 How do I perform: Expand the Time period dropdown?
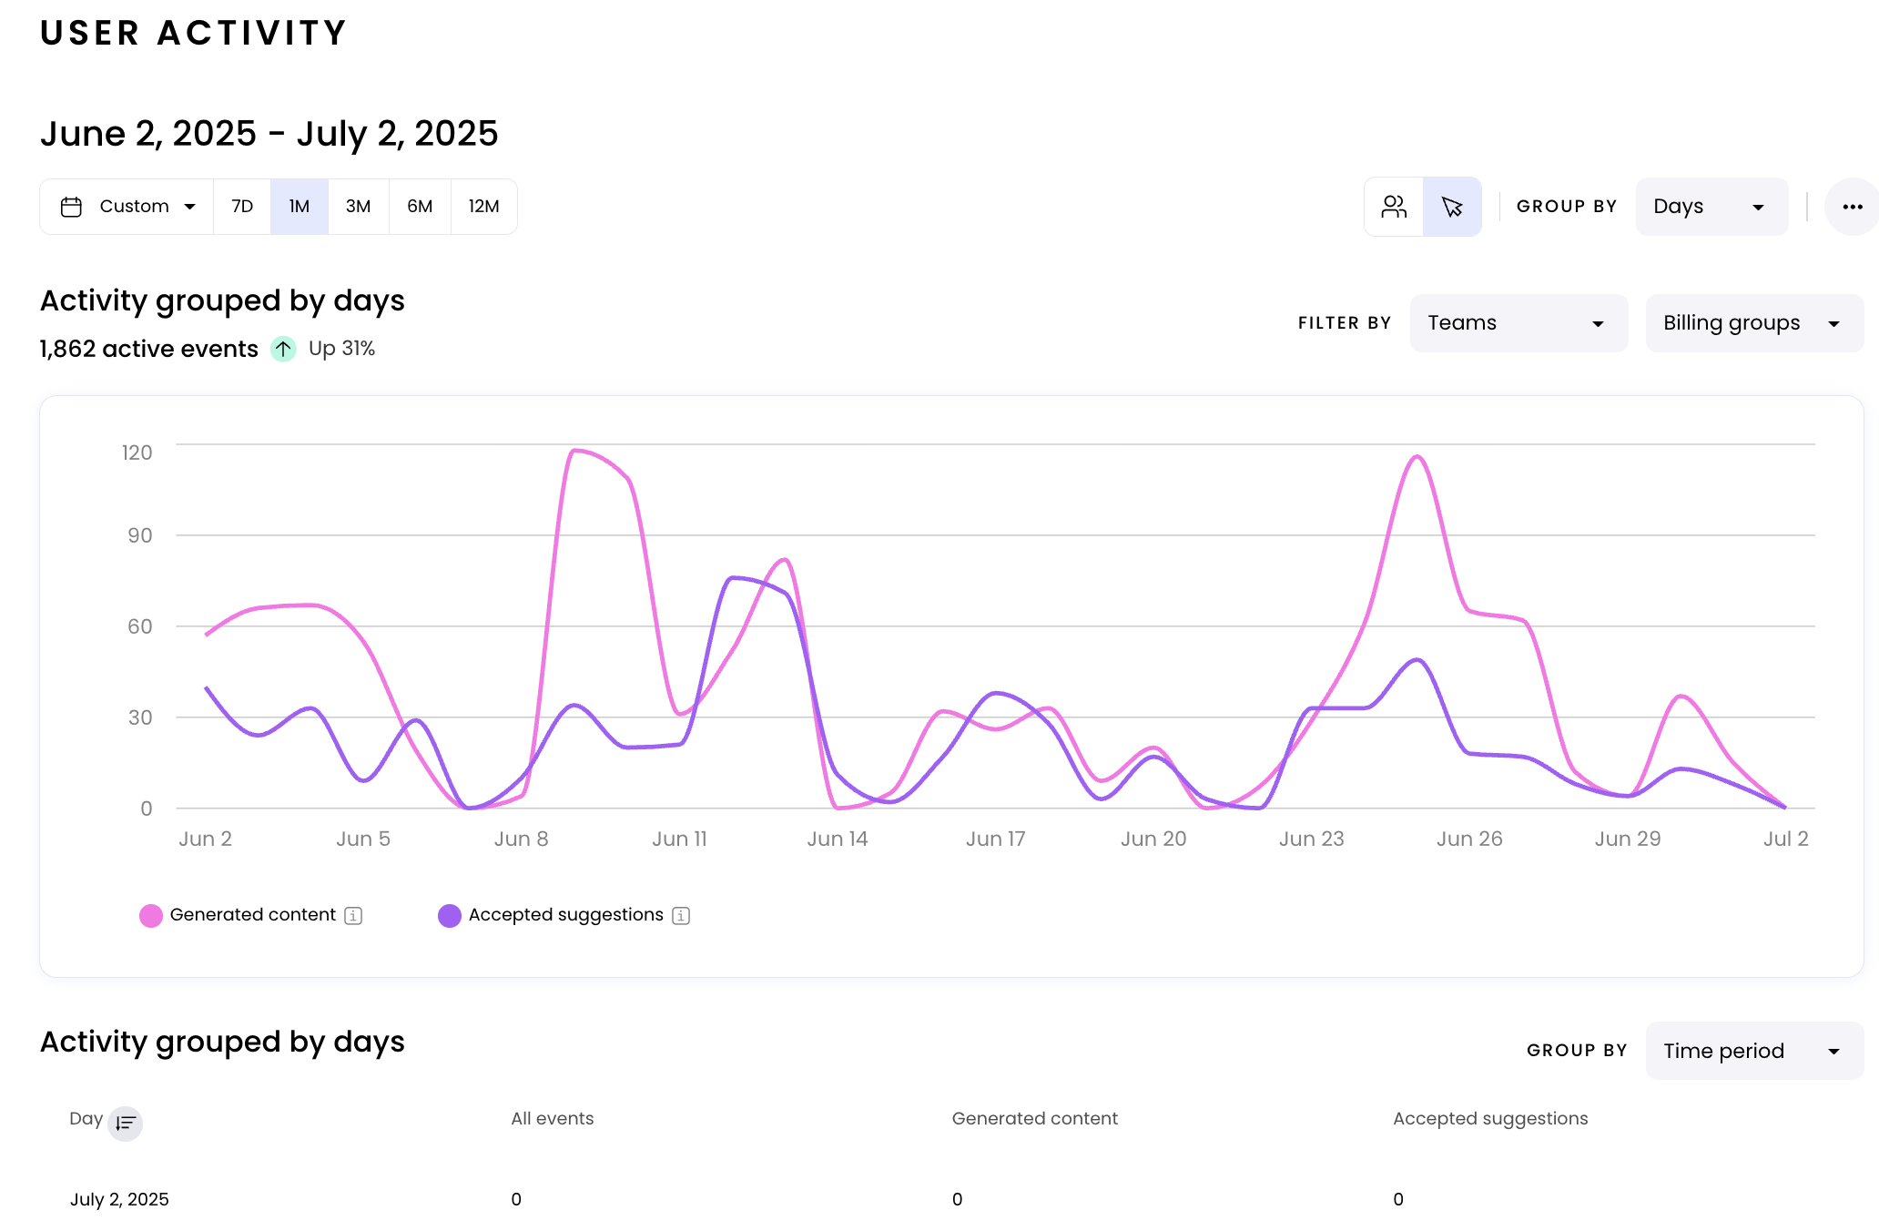click(1753, 1051)
